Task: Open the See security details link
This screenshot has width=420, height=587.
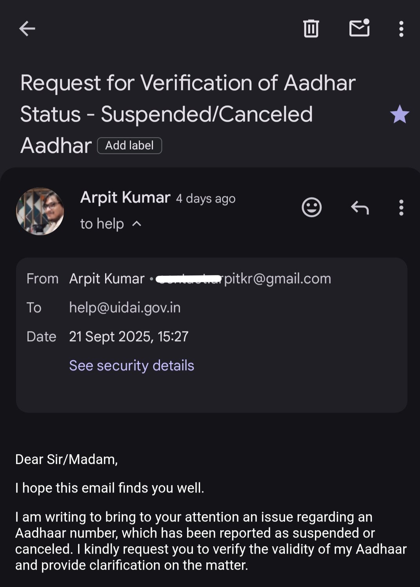Action: pos(131,366)
